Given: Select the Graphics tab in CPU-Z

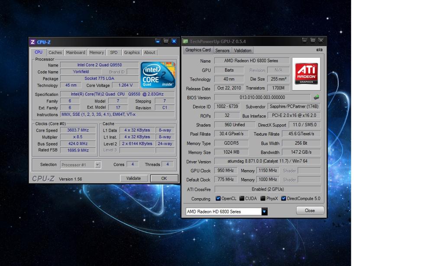Looking at the screenshot, I should (132, 52).
